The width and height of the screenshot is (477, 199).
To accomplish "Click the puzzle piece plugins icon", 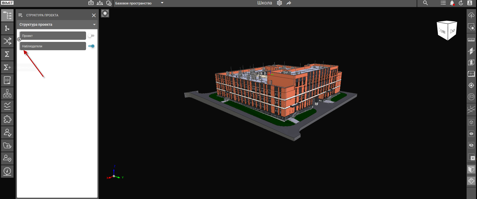I will click(x=7, y=119).
